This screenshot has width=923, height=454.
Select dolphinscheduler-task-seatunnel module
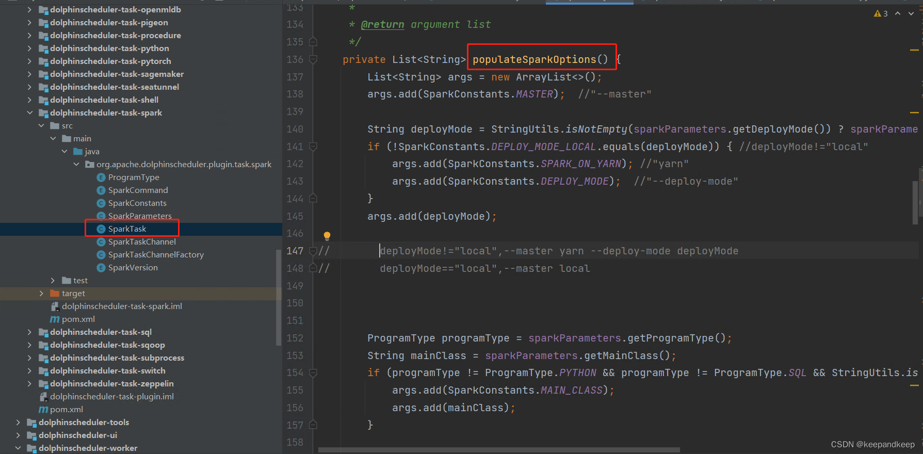point(115,87)
